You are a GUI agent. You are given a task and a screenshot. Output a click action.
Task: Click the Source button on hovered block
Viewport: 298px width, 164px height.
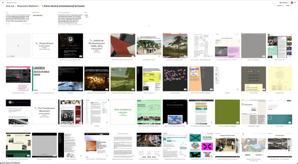(248, 155)
